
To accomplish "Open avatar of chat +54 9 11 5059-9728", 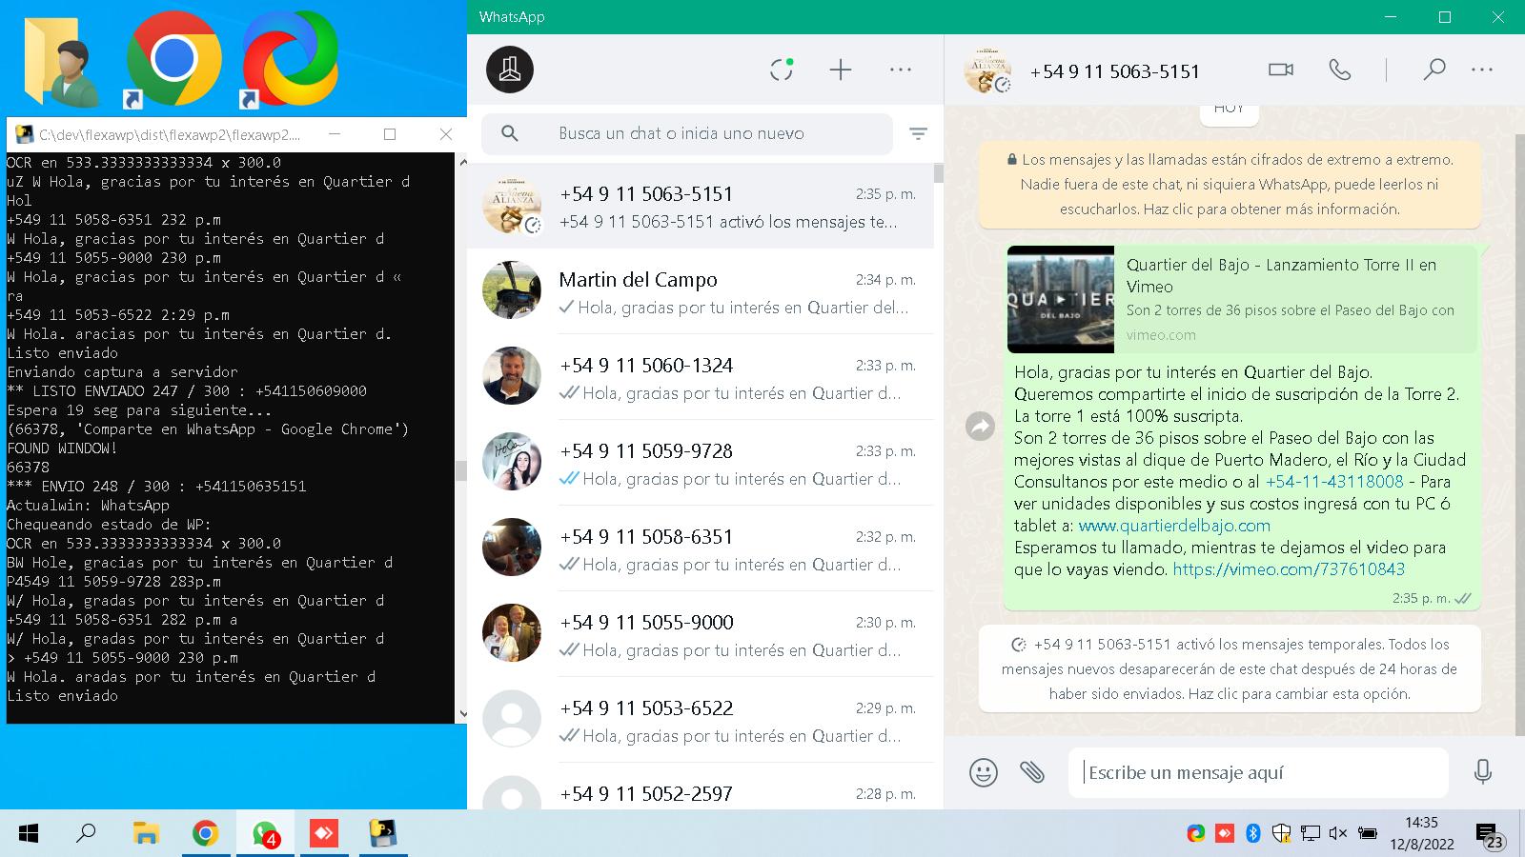I will [512, 462].
